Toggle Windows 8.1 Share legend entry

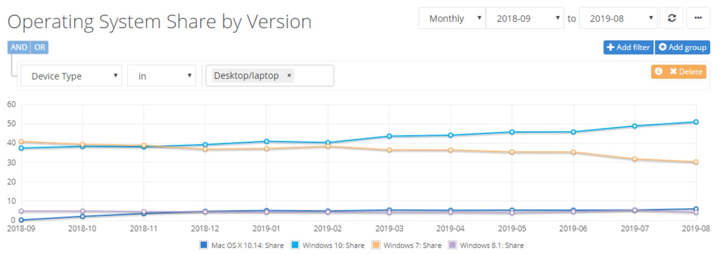tap(486, 245)
